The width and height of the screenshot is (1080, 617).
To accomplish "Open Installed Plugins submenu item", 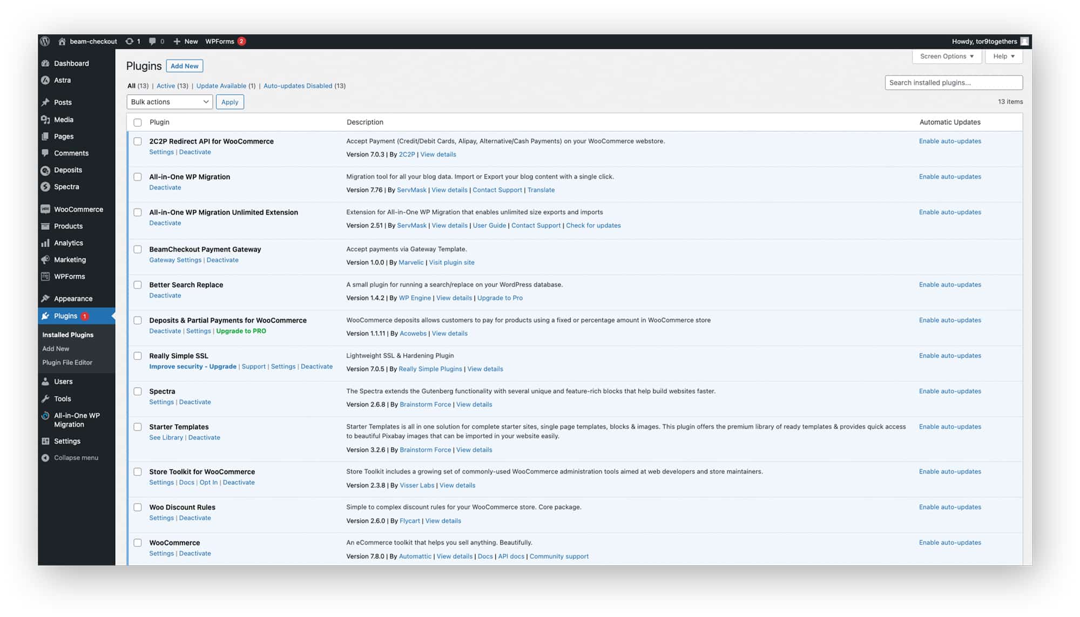I will [68, 335].
